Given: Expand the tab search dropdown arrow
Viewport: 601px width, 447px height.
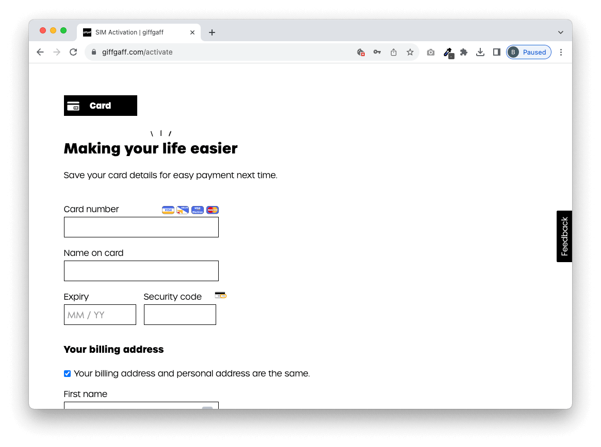Looking at the screenshot, I should pyautogui.click(x=561, y=32).
